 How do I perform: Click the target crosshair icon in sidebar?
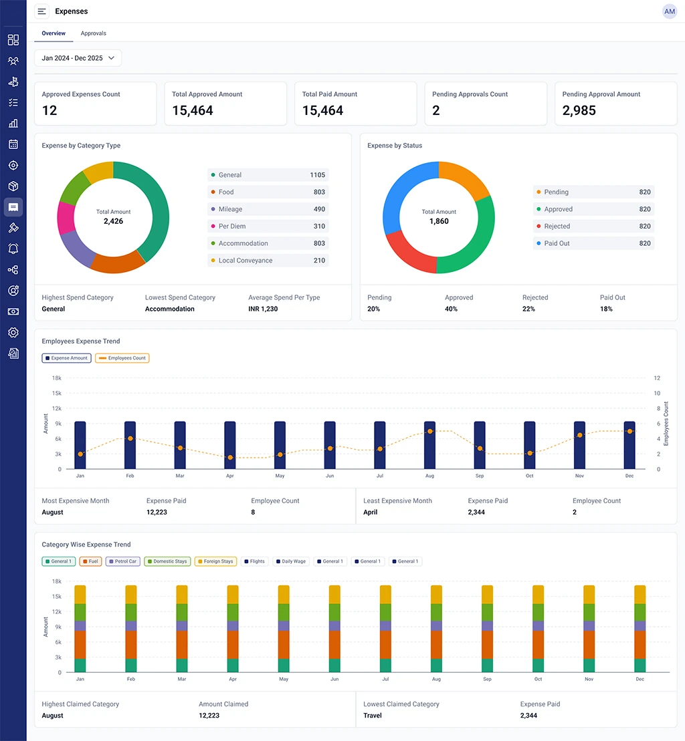pyautogui.click(x=13, y=166)
